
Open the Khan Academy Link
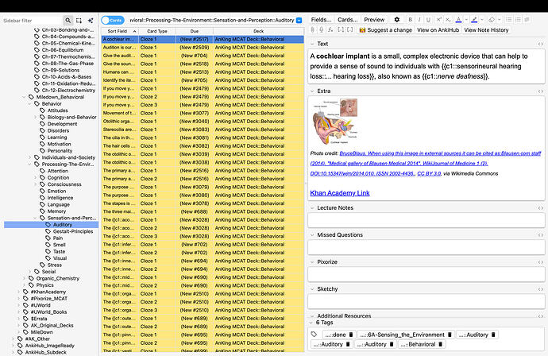coord(340,193)
